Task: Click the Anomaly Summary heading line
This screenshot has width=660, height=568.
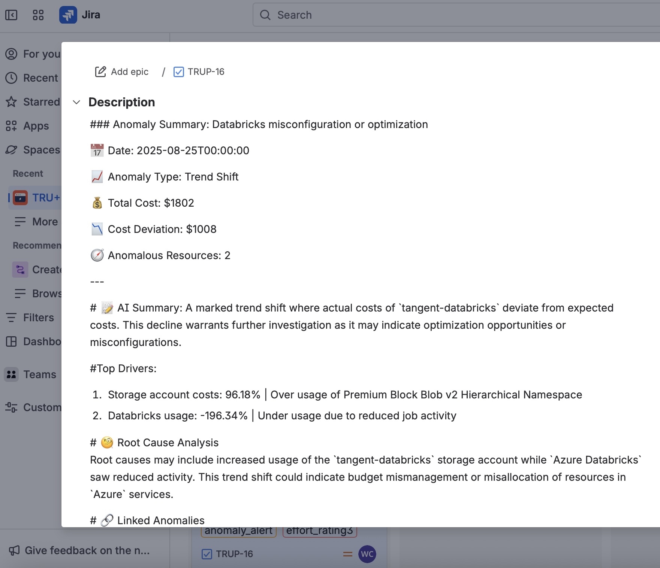Action: point(259,124)
